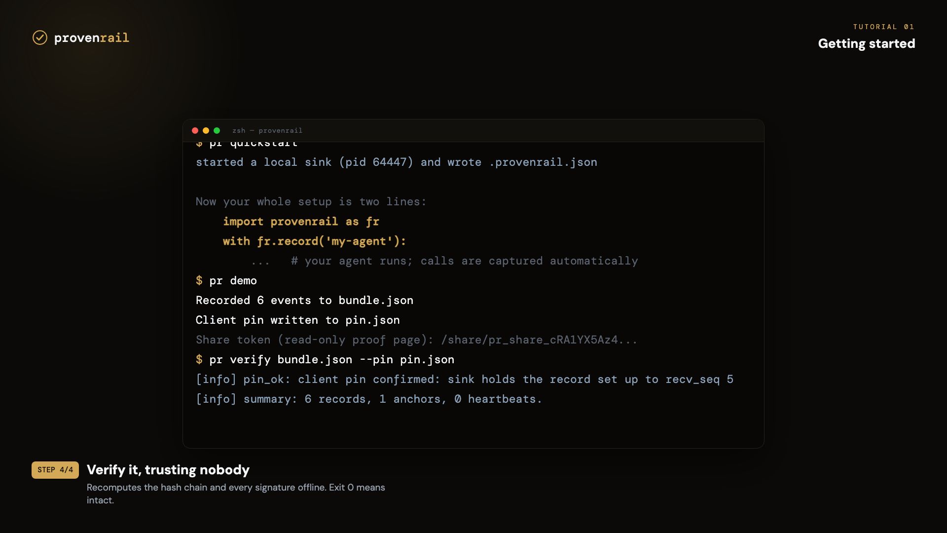Click the 'import provenrail as fr' line

point(301,222)
